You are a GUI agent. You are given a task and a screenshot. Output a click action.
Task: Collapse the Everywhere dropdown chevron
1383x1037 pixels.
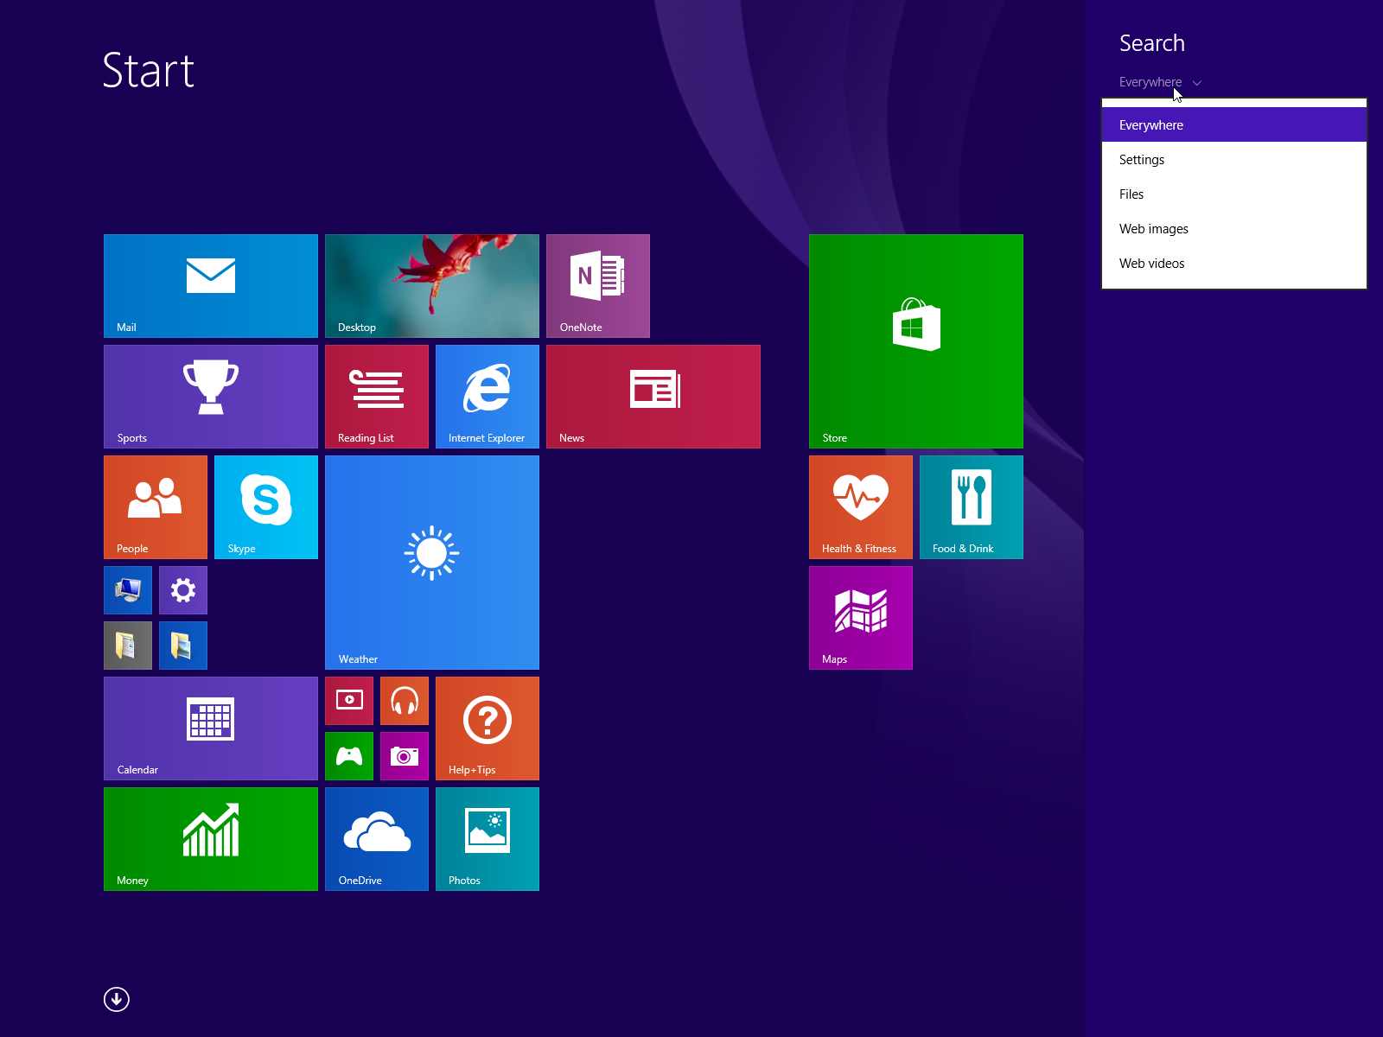(1197, 82)
